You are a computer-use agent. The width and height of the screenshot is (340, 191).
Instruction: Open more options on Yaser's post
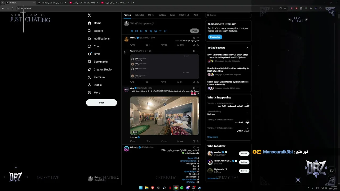[x=198, y=51]
